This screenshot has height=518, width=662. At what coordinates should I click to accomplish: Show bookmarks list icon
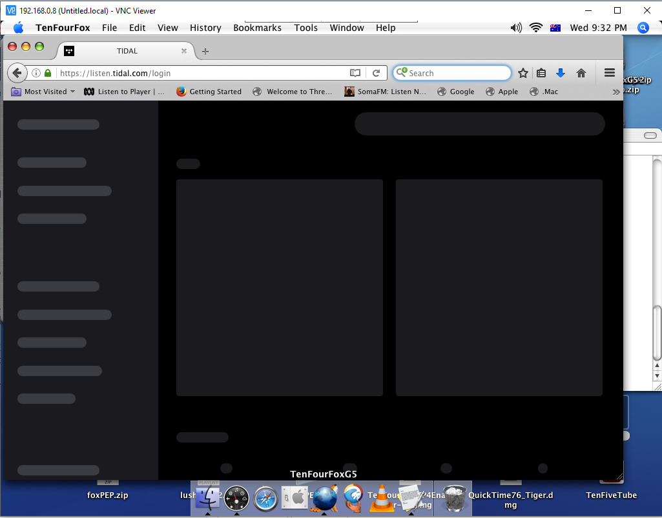(541, 73)
